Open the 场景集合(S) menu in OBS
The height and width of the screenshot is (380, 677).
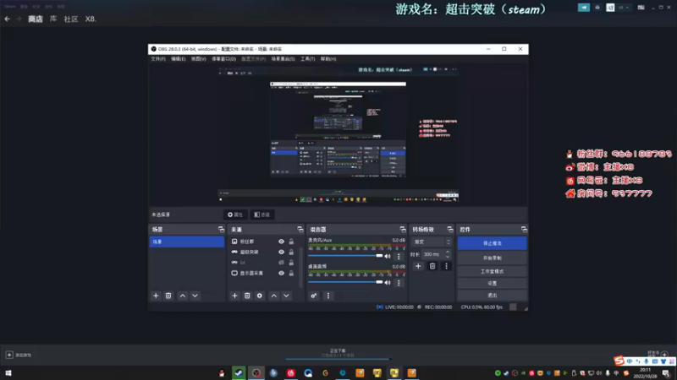click(x=283, y=59)
